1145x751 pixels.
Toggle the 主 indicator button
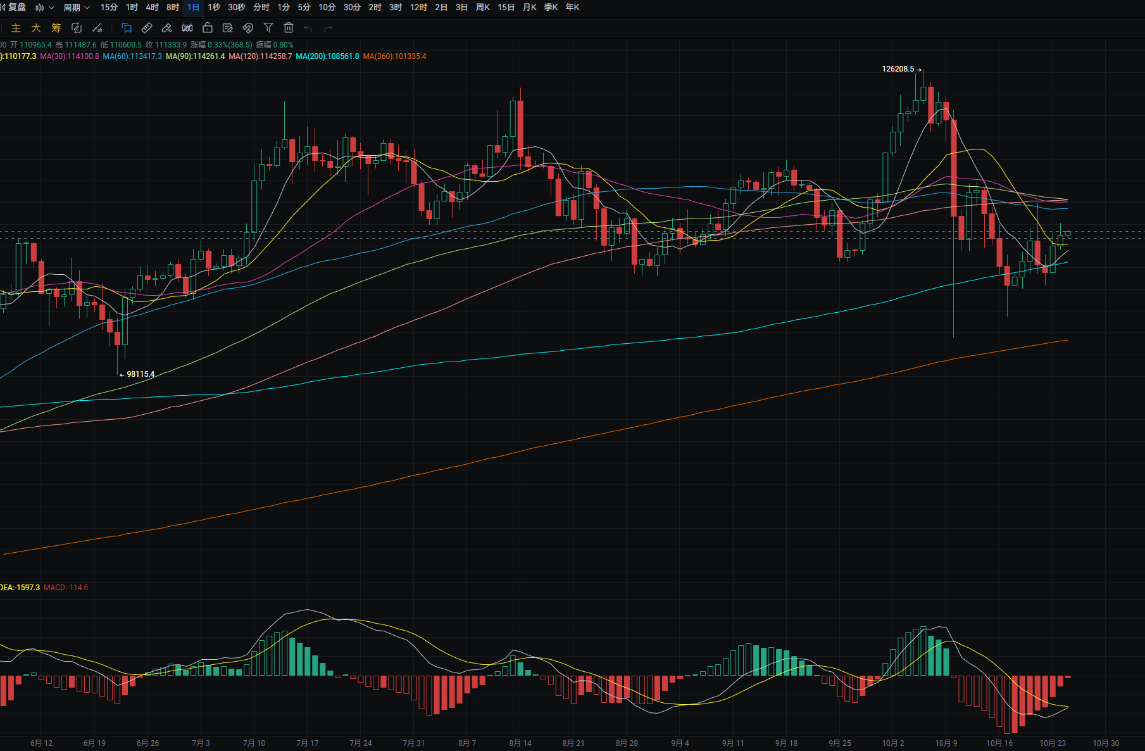click(16, 28)
